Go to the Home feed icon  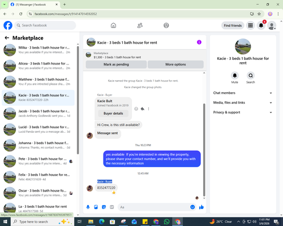coord(113,25)
